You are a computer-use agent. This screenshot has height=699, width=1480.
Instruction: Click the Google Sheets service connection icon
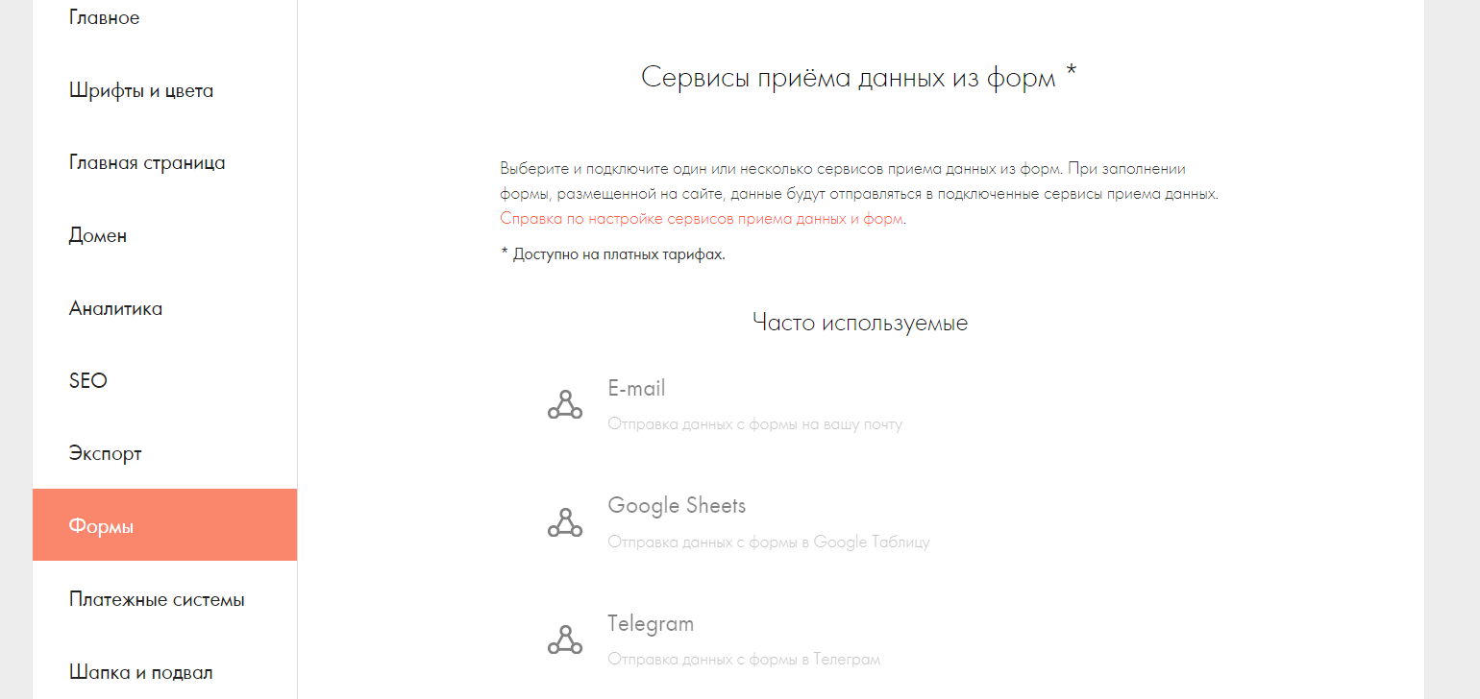click(x=565, y=522)
